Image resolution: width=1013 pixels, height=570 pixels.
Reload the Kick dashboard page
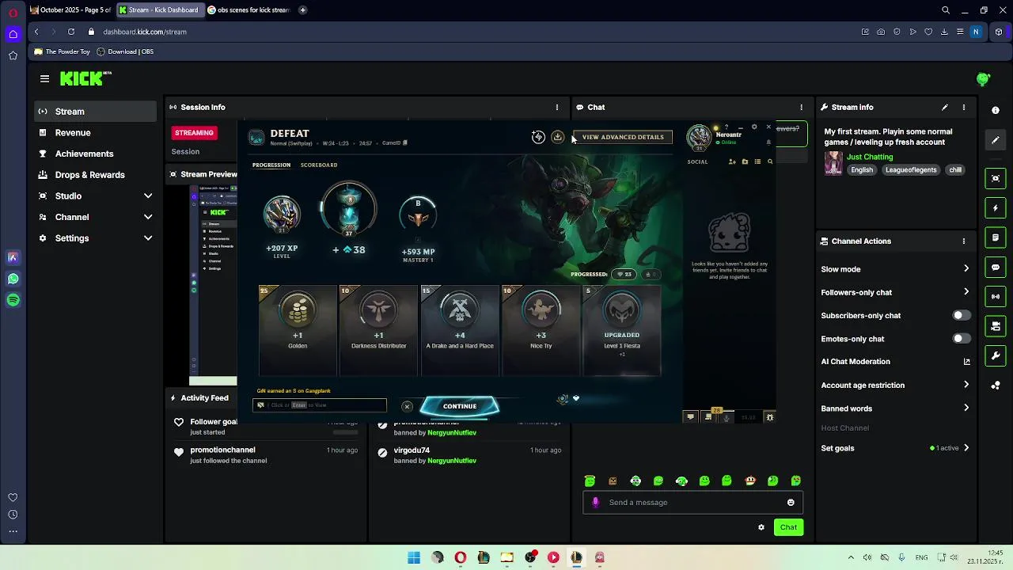71,32
